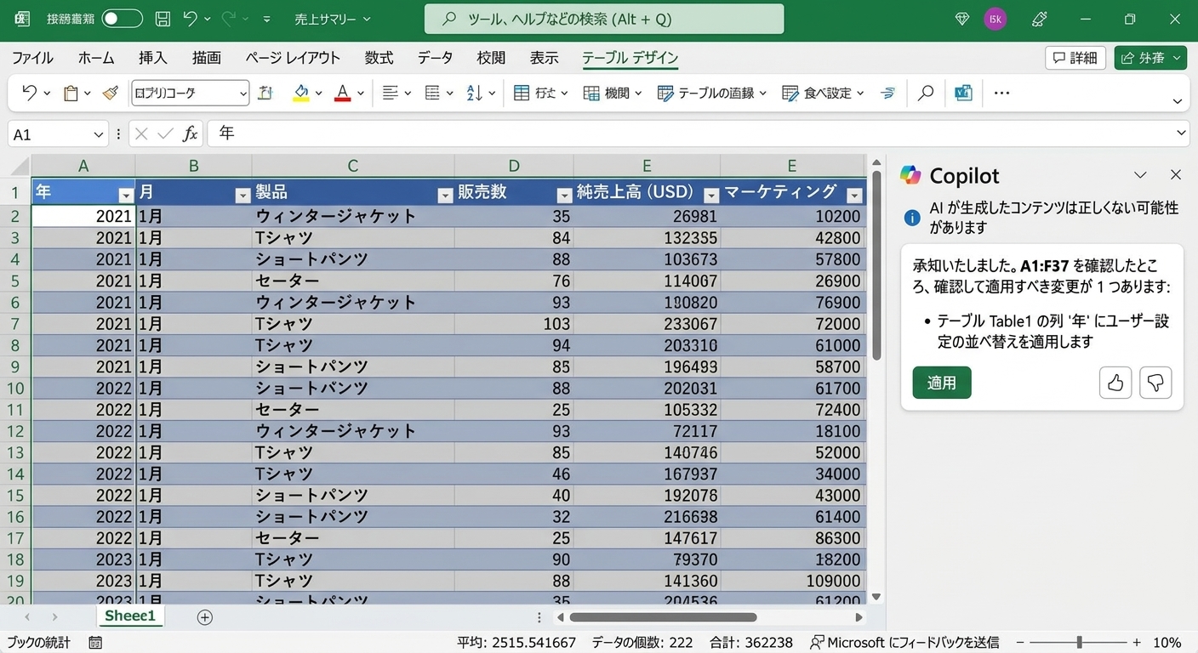Open the filter dropdown for 販売数 column
The height and width of the screenshot is (653, 1198).
click(563, 196)
